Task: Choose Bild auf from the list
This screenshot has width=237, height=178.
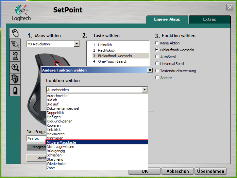Action: pos(97,104)
